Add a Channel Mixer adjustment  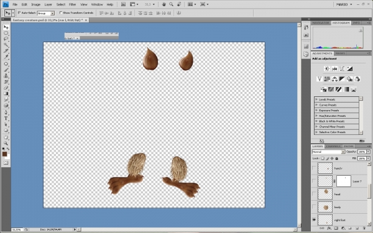(357, 79)
